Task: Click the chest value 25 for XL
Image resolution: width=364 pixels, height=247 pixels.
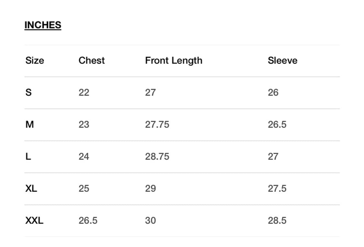Action: 84,188
